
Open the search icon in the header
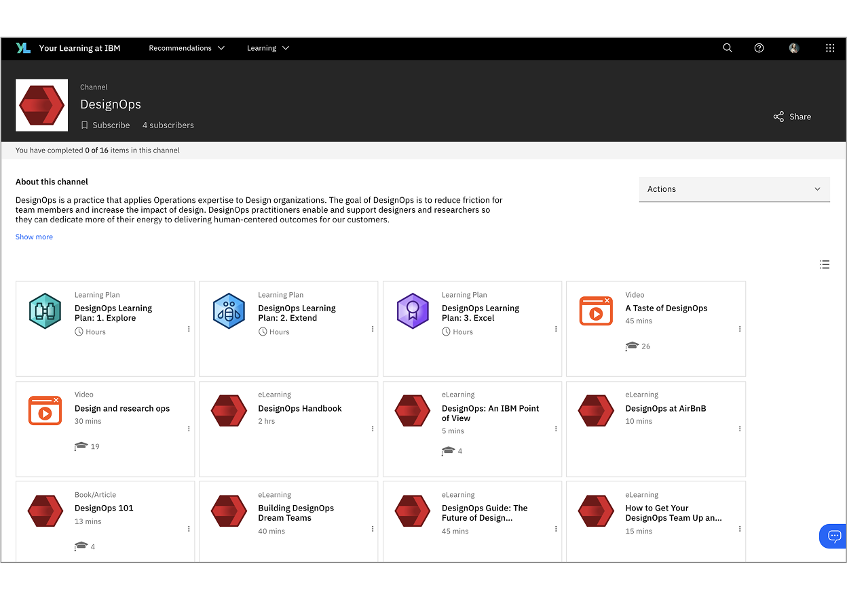[728, 48]
